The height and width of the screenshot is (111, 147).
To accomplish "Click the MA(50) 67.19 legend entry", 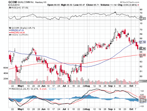I will 16,30.
